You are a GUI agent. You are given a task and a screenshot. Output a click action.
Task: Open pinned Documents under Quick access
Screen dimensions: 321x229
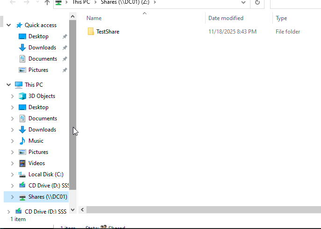(43, 59)
